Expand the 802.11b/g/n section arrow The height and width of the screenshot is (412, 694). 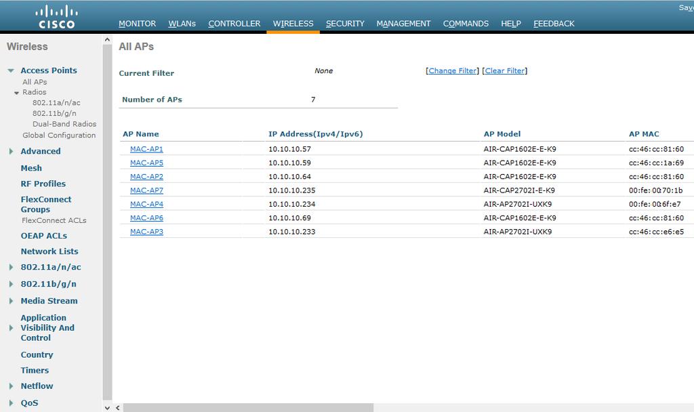[x=11, y=284]
